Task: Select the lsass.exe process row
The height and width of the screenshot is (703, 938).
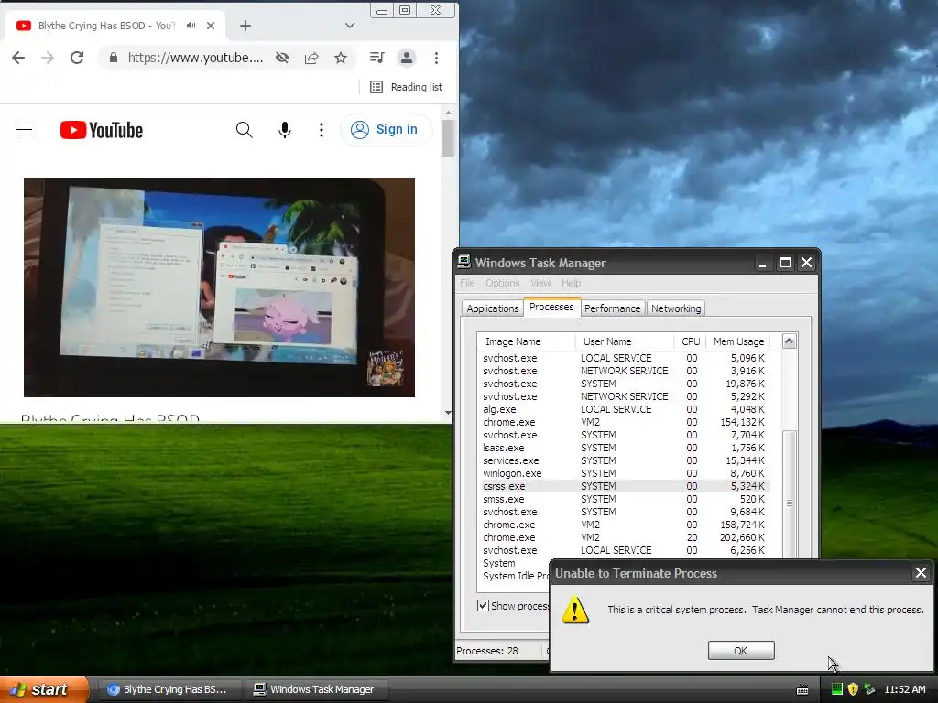Action: coord(625,448)
